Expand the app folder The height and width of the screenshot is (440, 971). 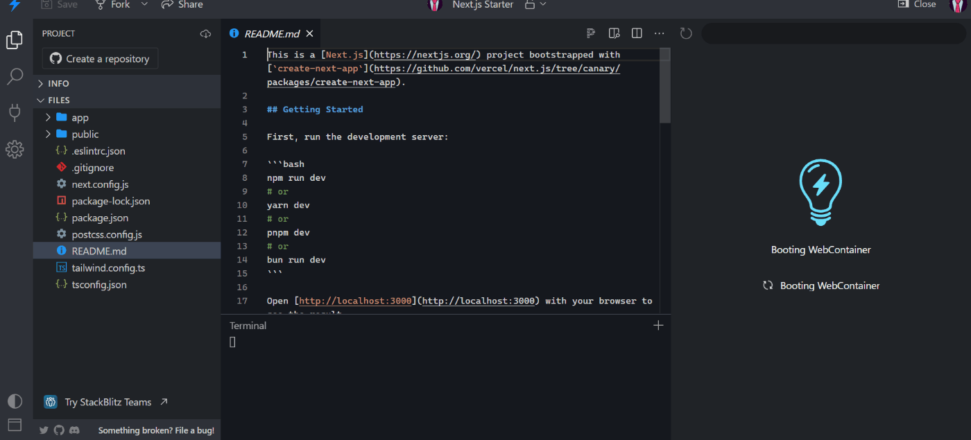[127, 118]
